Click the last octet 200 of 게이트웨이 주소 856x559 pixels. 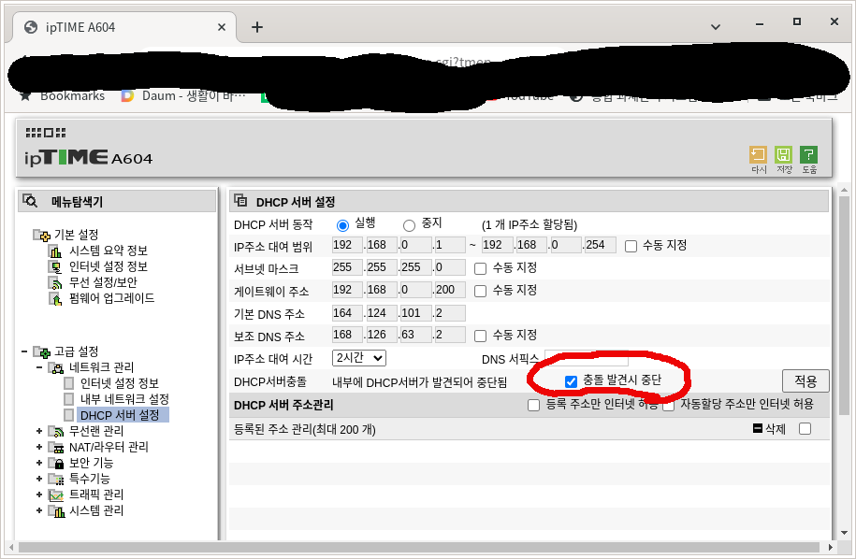pyautogui.click(x=449, y=290)
